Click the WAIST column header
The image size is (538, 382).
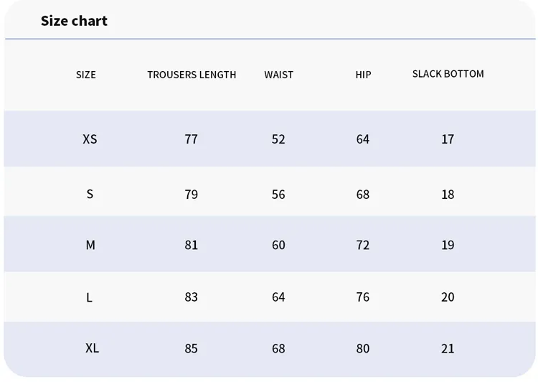(278, 75)
